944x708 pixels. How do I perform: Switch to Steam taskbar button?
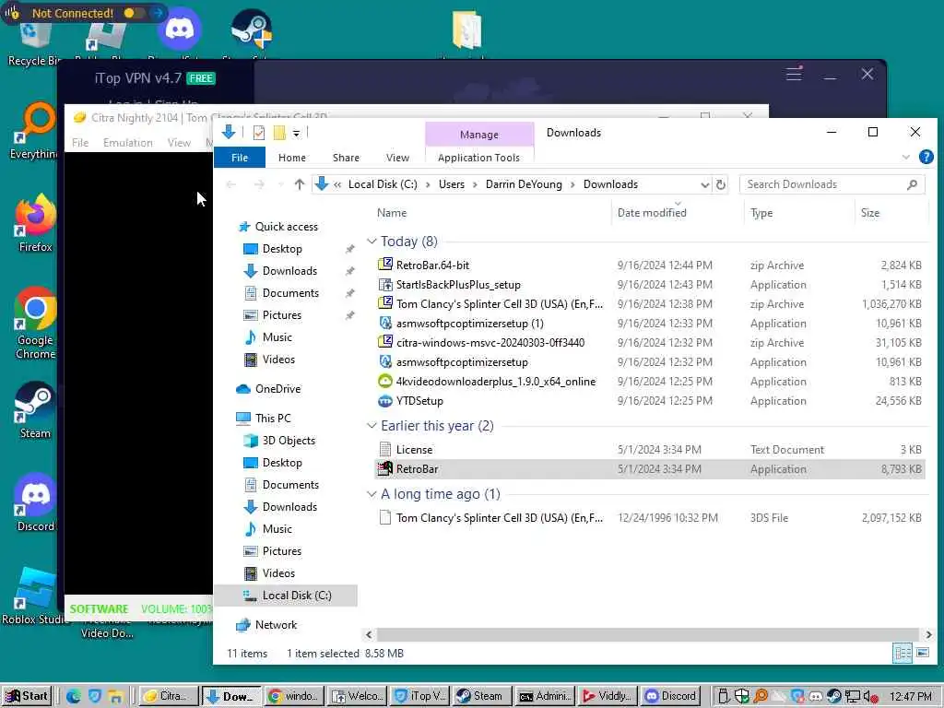tap(479, 696)
